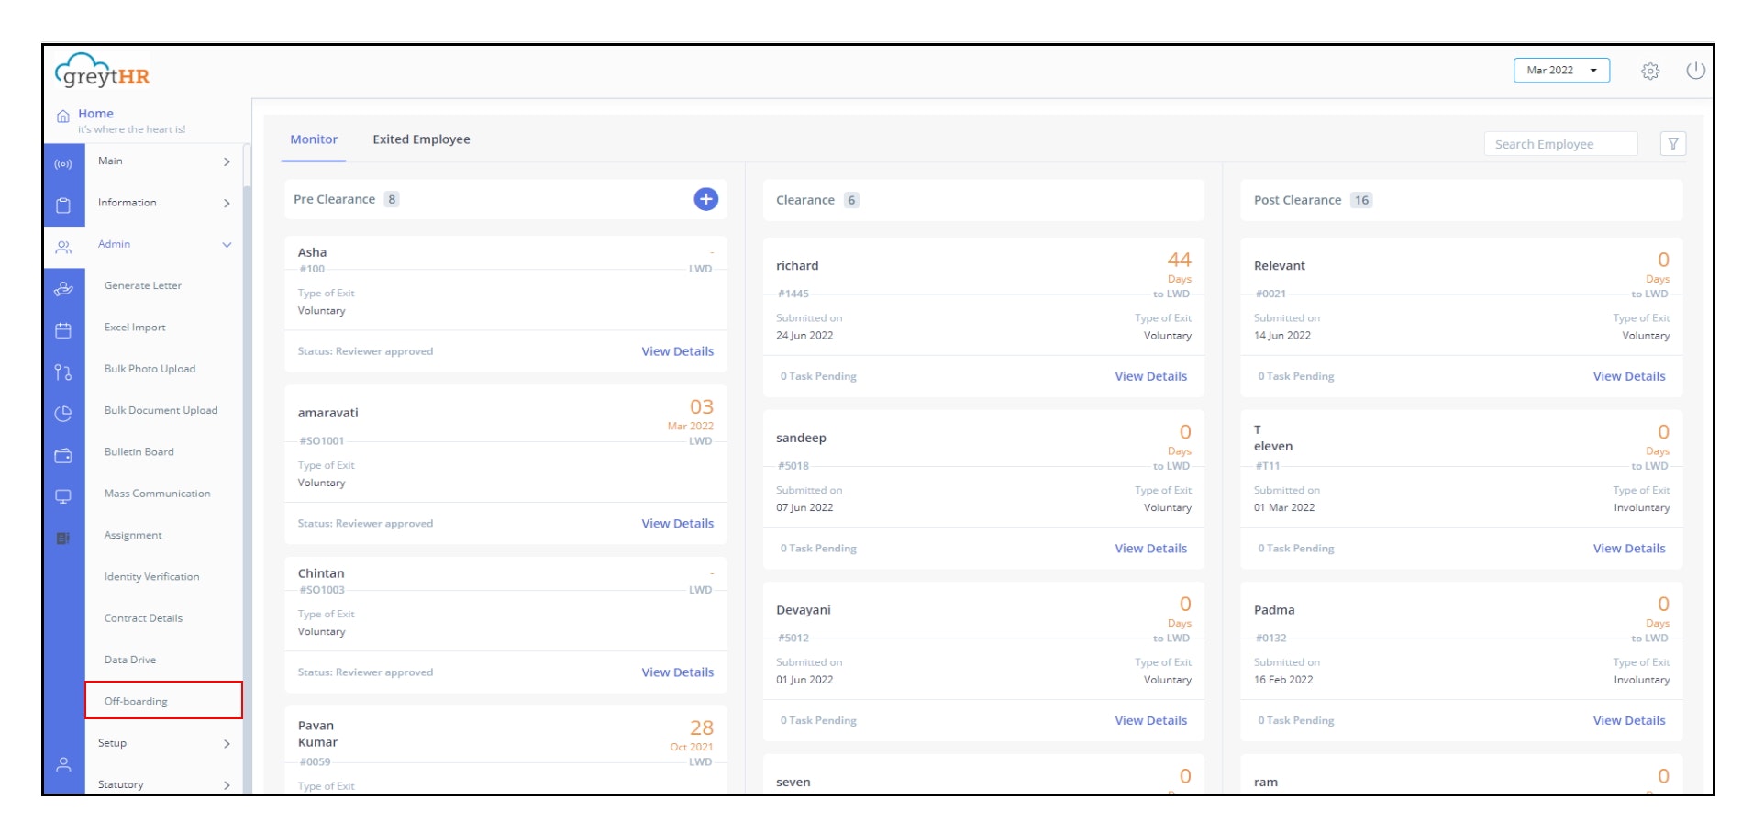Viewport: 1753px width, 833px height.
Task: Select the workflow sidebar icon beside Bulk Photo Upload
Action: [63, 372]
